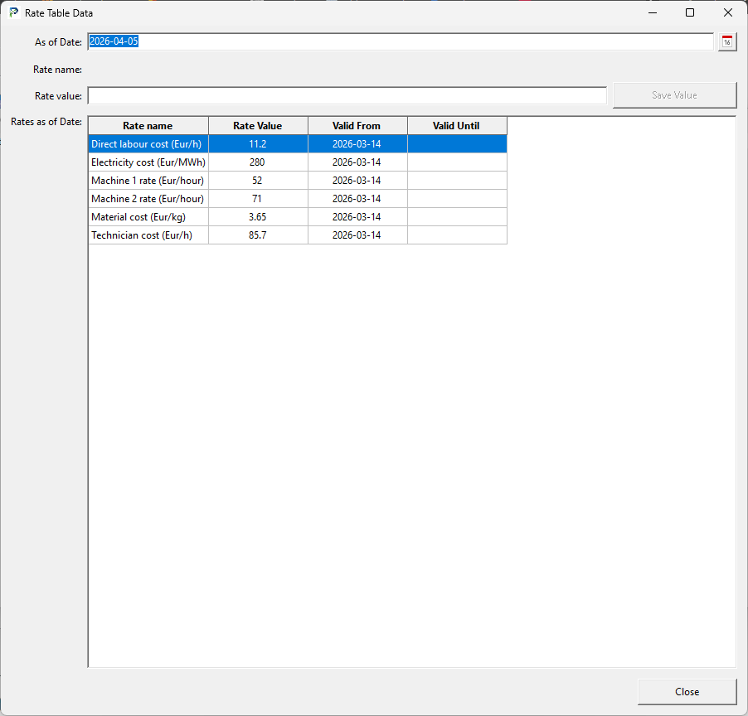Click the 85.7 rate value cell

[257, 235]
